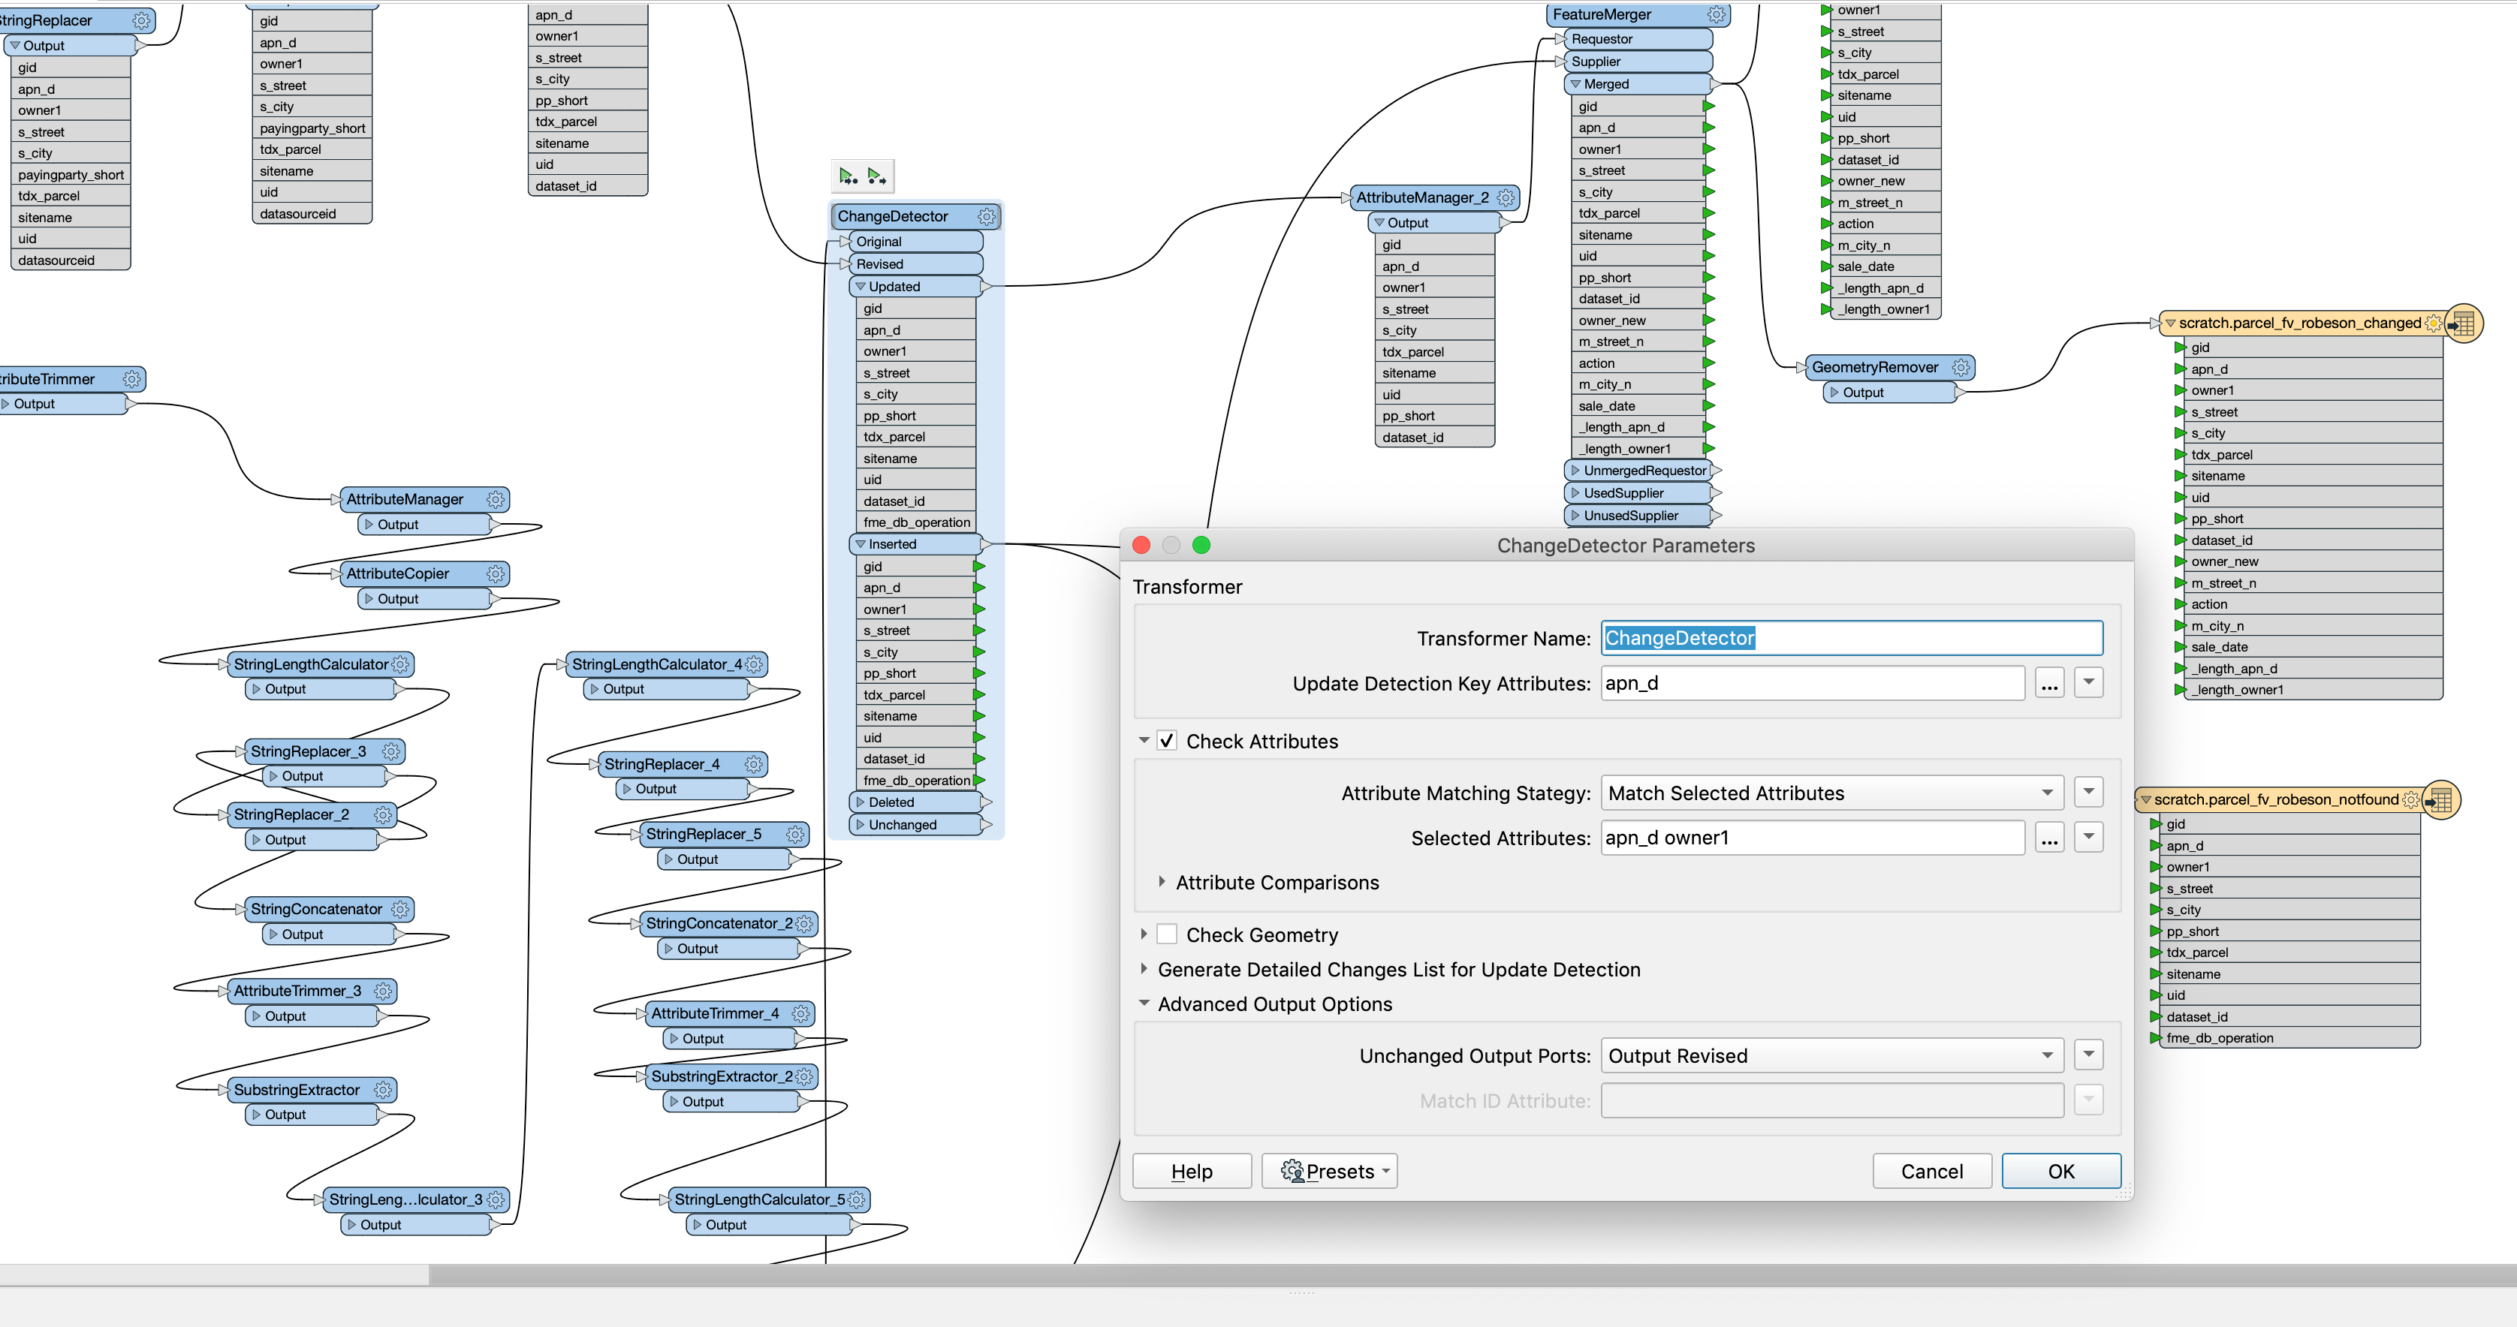The image size is (2517, 1327).
Task: Open AttributeTrimmer_4 settings gear
Action: point(800,1013)
